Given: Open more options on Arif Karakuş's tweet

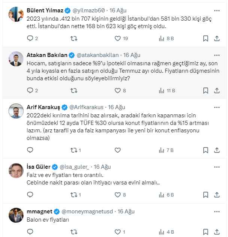Looking at the screenshot, I should [x=216, y=107].
